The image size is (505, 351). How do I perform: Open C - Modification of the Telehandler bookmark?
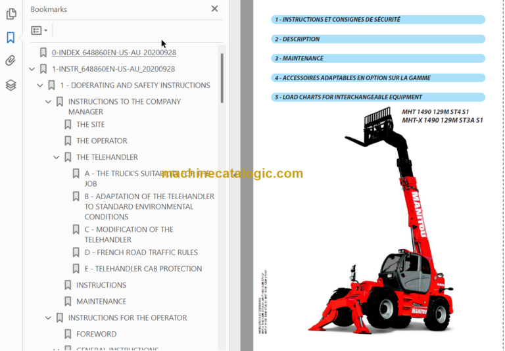coord(129,235)
